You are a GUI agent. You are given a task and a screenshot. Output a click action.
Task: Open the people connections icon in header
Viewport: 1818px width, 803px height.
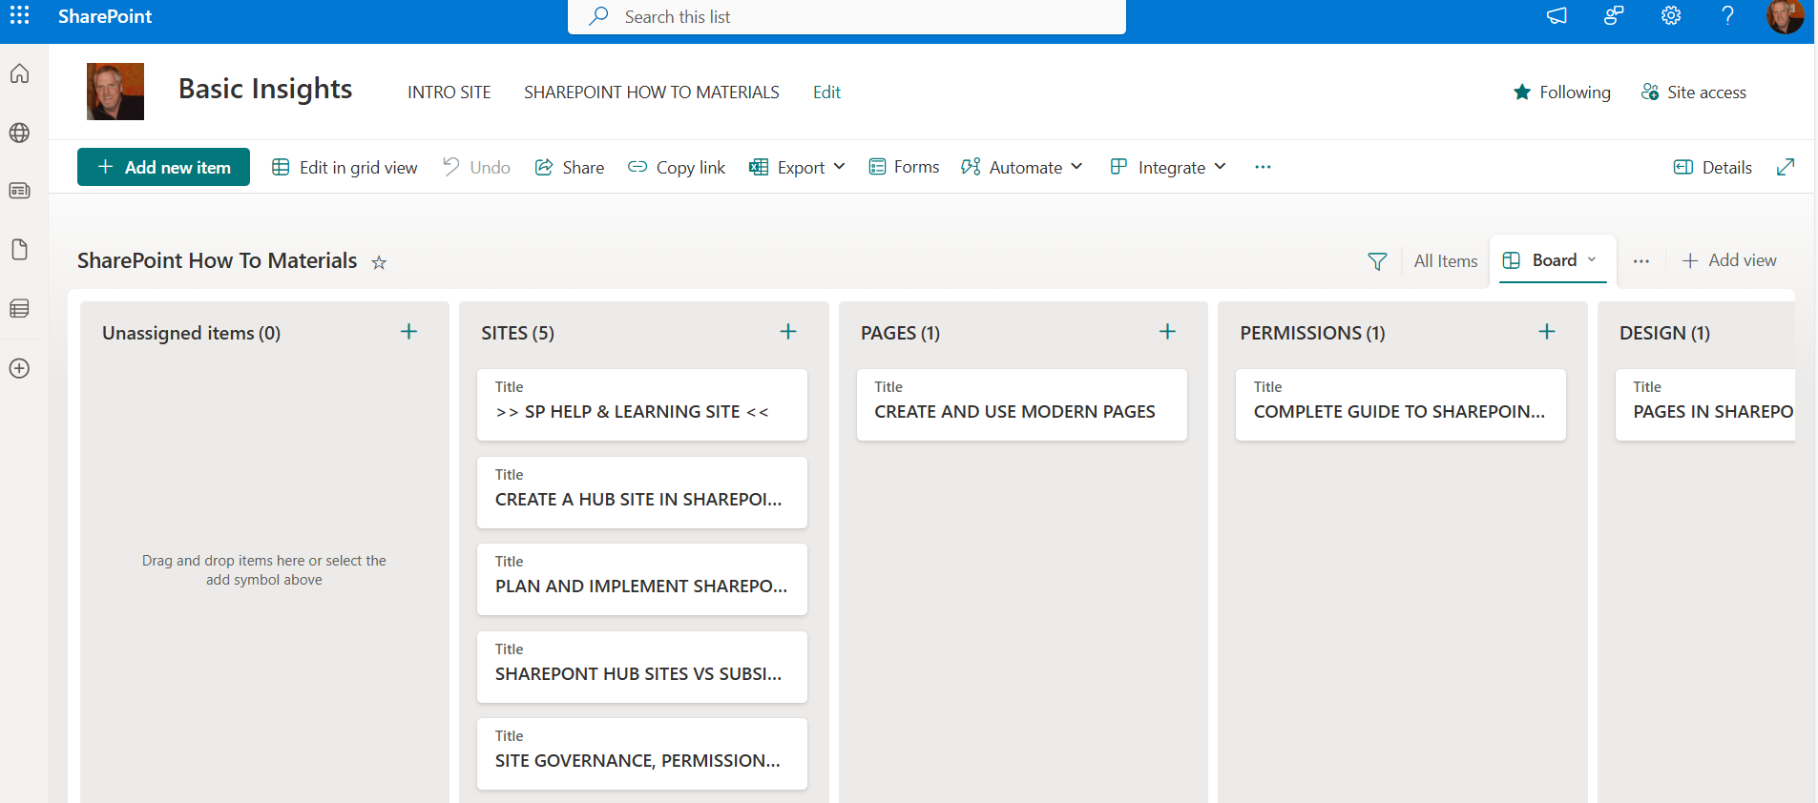click(1614, 16)
